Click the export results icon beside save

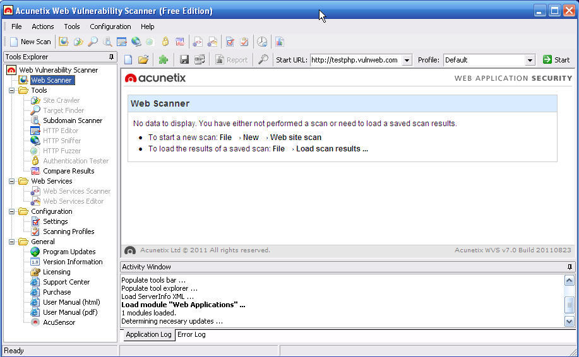point(200,59)
